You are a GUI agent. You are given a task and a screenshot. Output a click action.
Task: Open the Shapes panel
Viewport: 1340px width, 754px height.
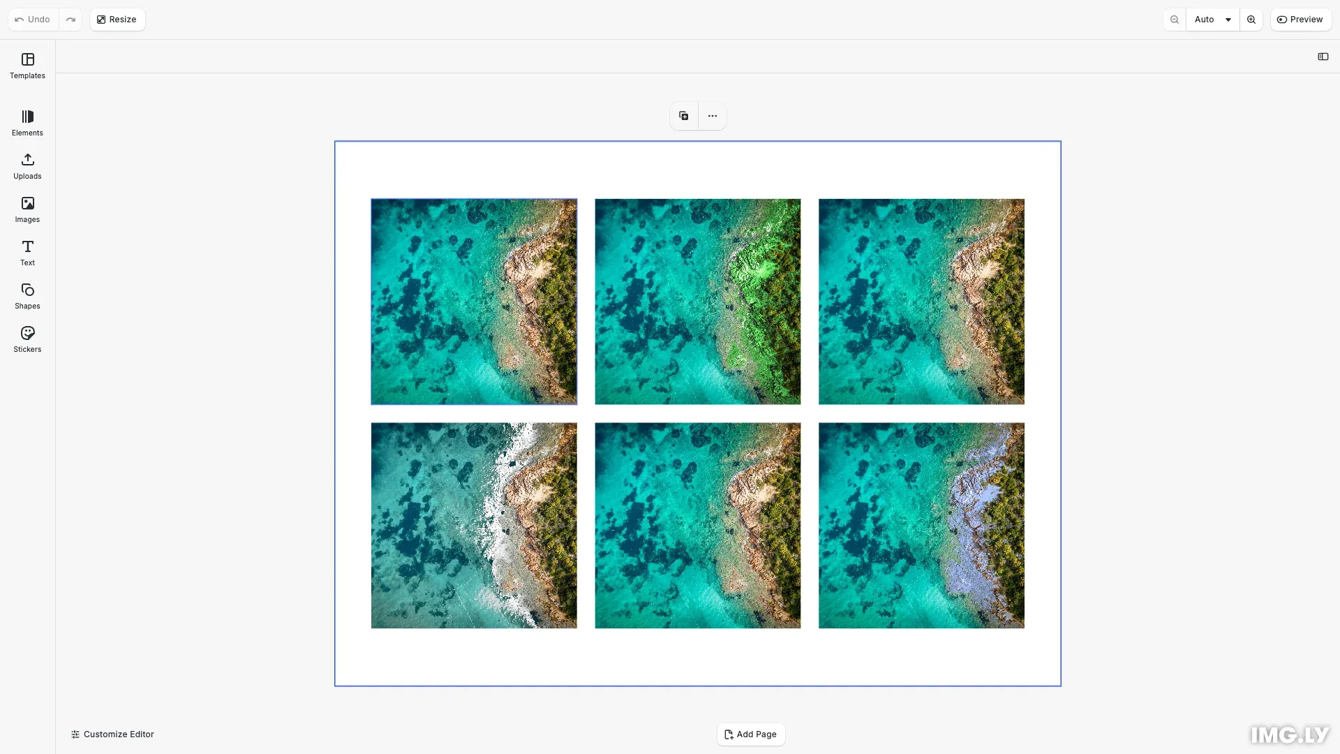click(27, 296)
